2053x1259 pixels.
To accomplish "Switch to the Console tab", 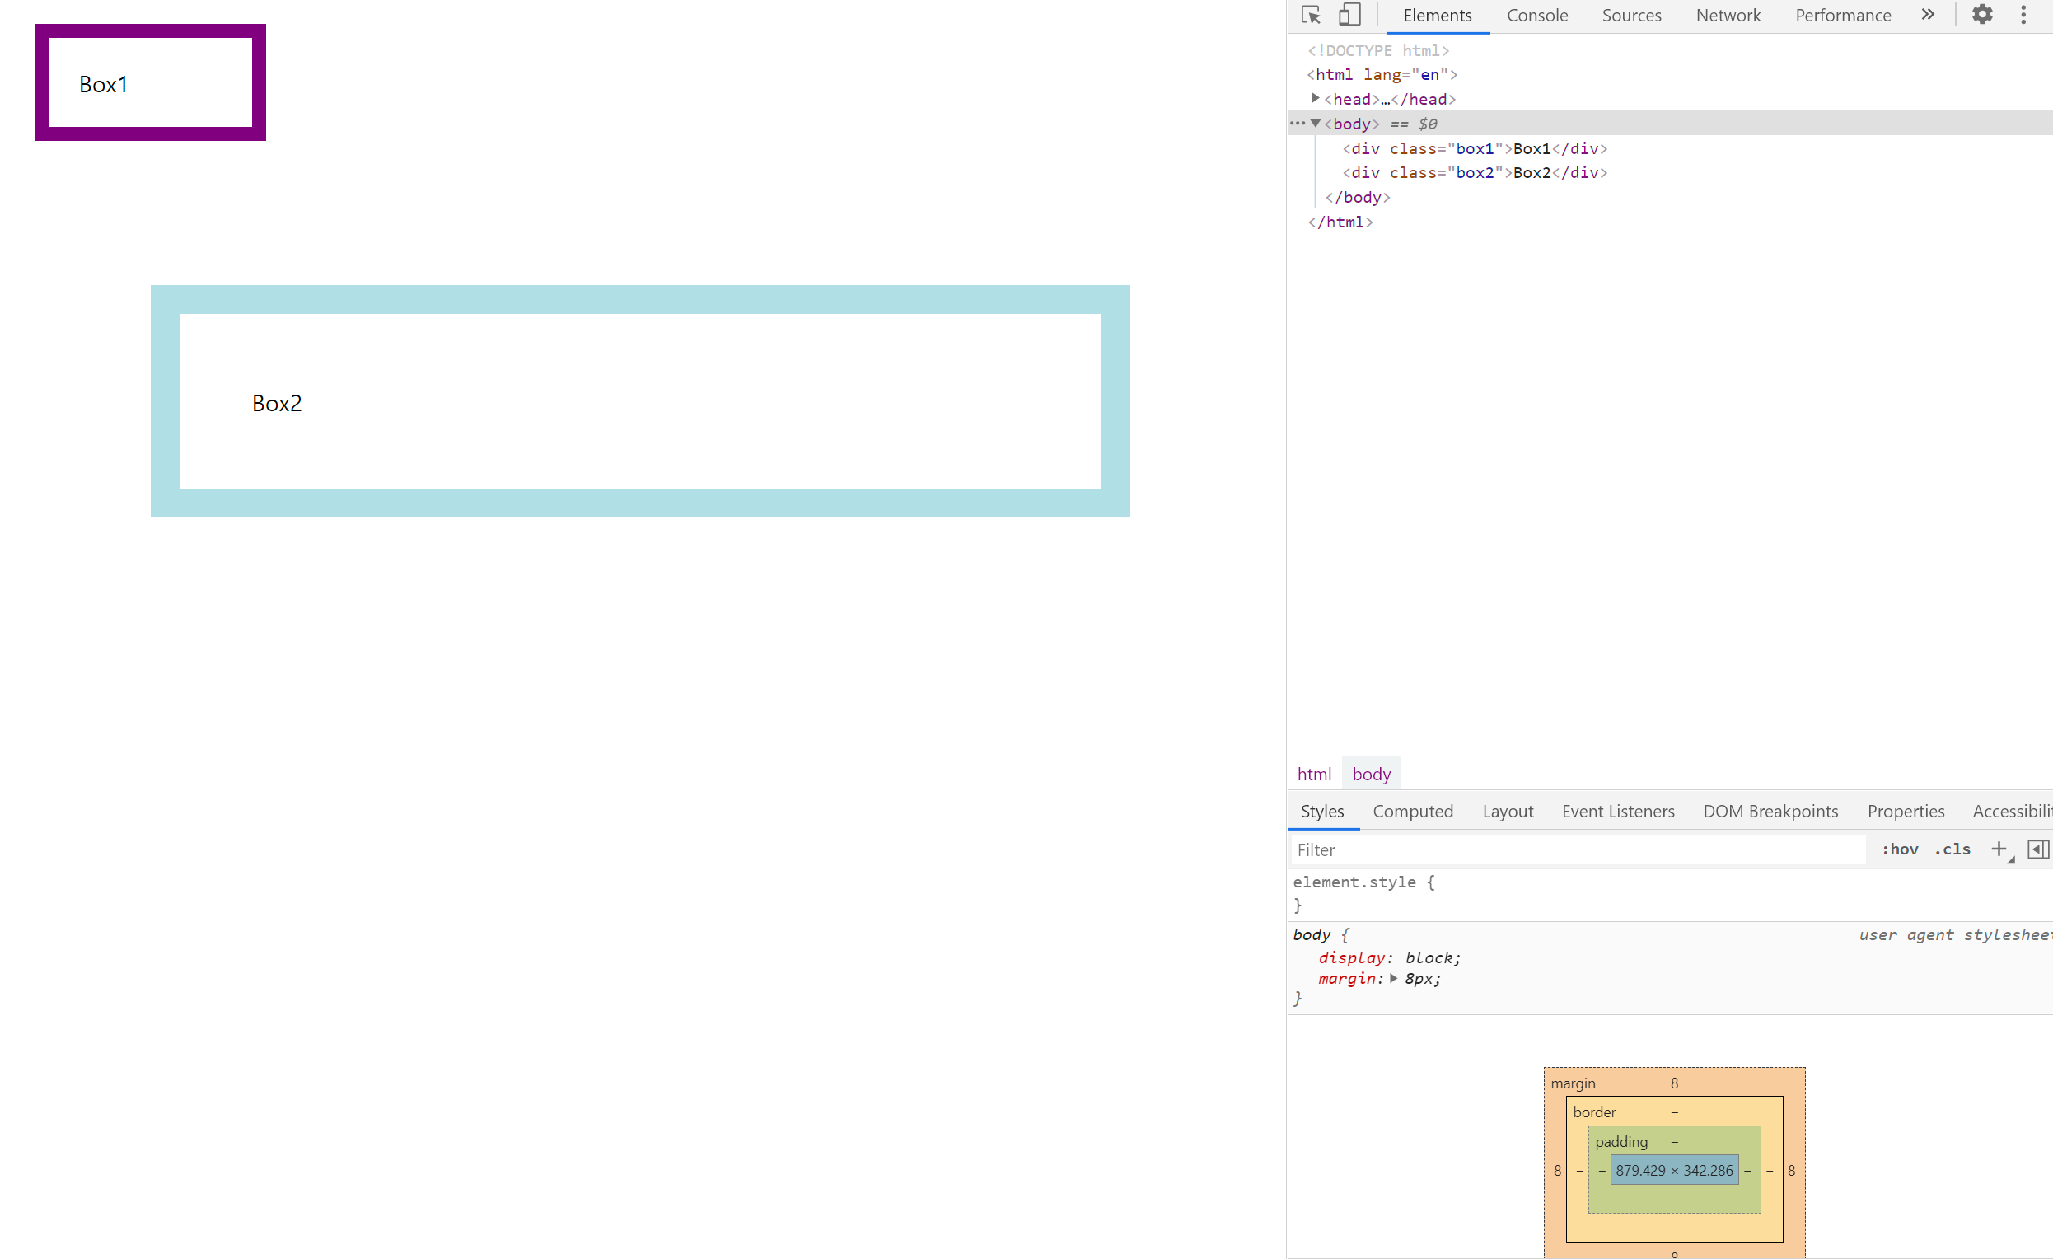I will tap(1536, 15).
